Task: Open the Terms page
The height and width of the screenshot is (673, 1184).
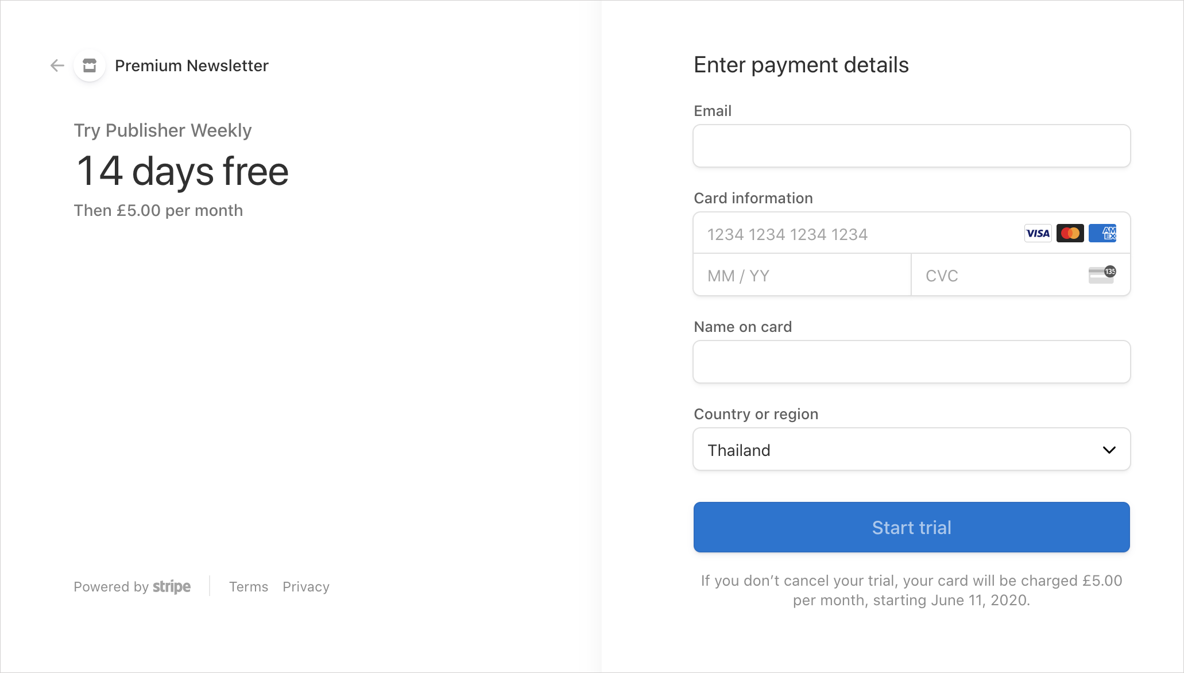Action: [249, 587]
